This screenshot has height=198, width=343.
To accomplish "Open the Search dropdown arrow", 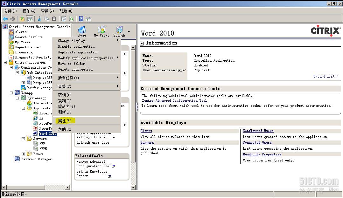I will click(x=129, y=32).
